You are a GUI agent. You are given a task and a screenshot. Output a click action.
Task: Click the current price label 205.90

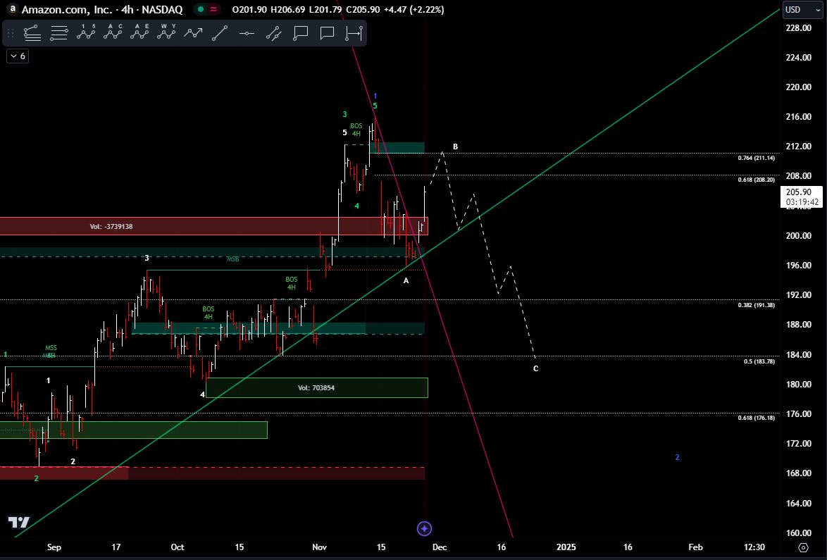point(801,197)
